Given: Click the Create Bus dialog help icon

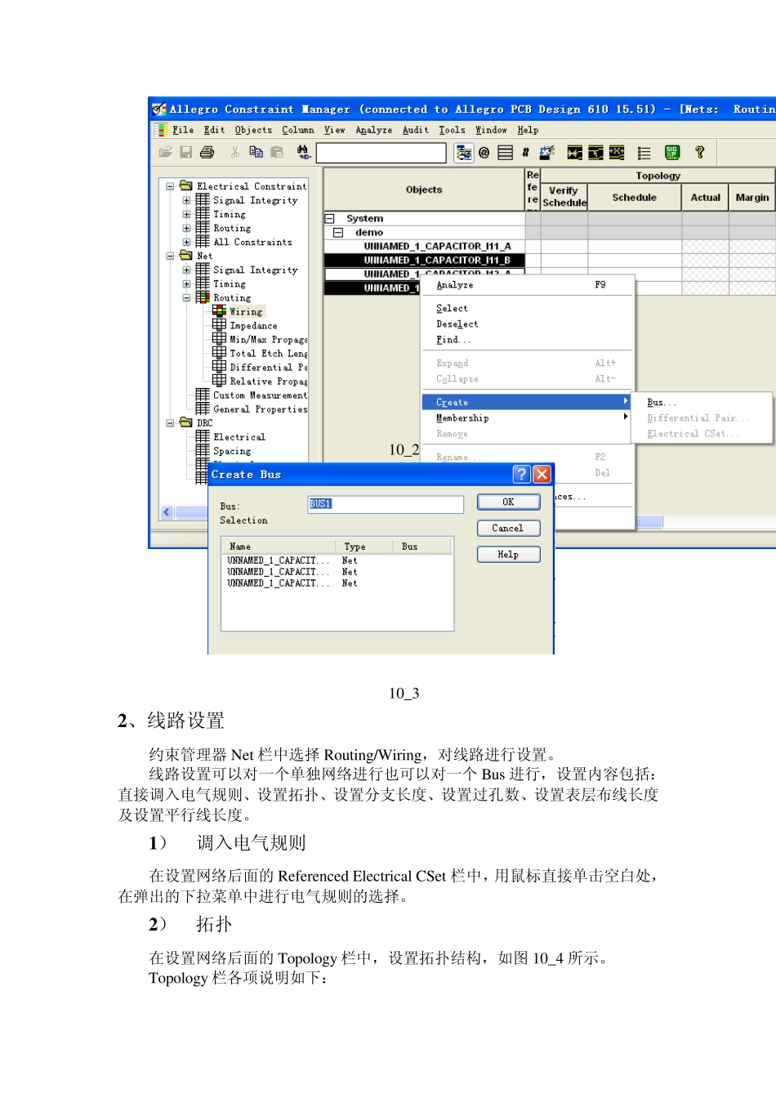Looking at the screenshot, I should point(521,474).
